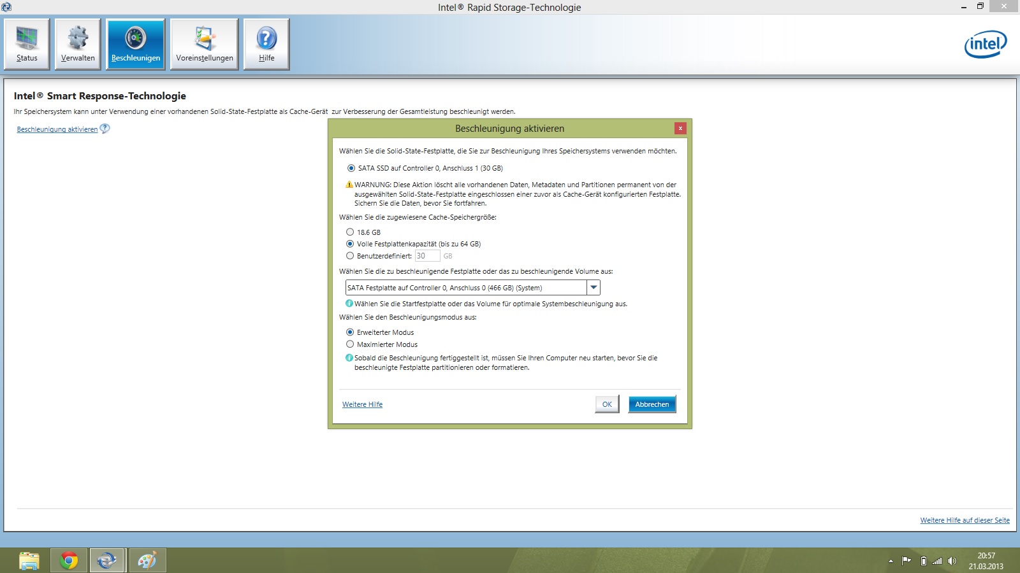Select the Beschleunigen toolbar section
Viewport: 1020px width, 573px height.
tap(136, 44)
